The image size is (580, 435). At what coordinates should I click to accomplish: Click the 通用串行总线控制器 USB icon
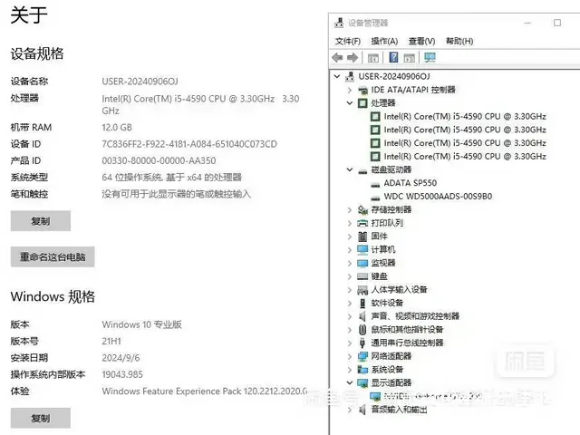[x=362, y=343]
